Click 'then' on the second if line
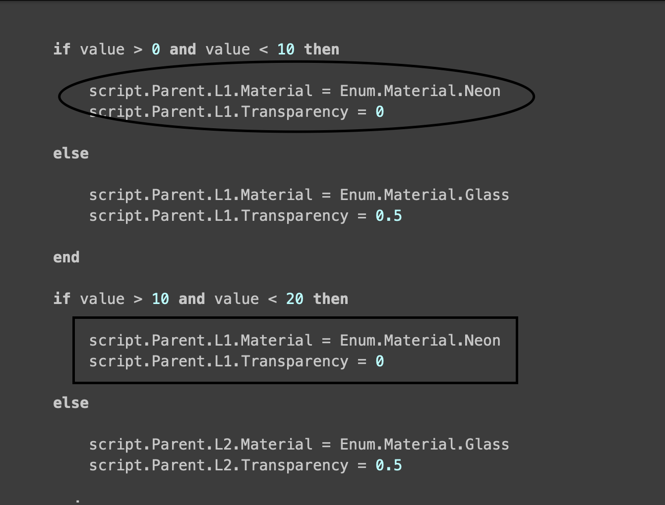 pyautogui.click(x=331, y=299)
